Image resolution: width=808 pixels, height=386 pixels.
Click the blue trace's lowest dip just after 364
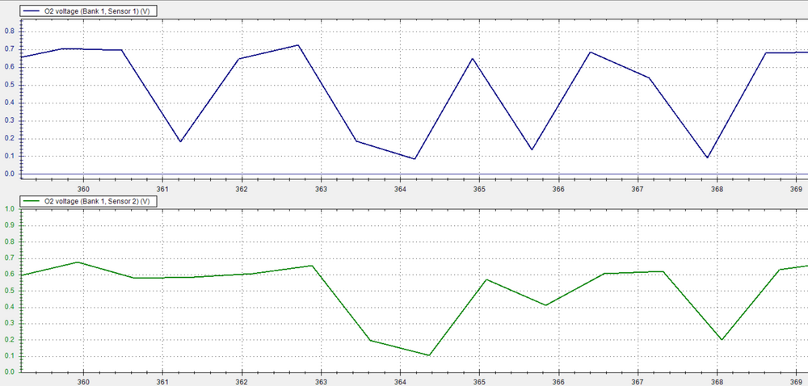pos(415,158)
